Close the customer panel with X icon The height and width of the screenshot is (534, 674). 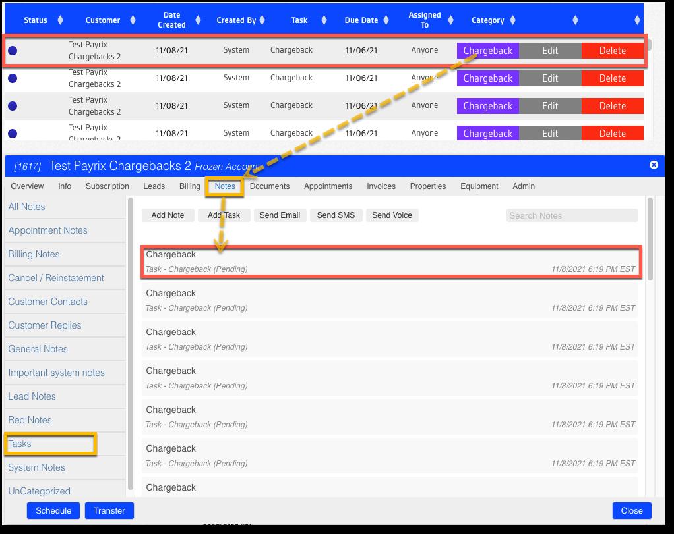(654, 165)
